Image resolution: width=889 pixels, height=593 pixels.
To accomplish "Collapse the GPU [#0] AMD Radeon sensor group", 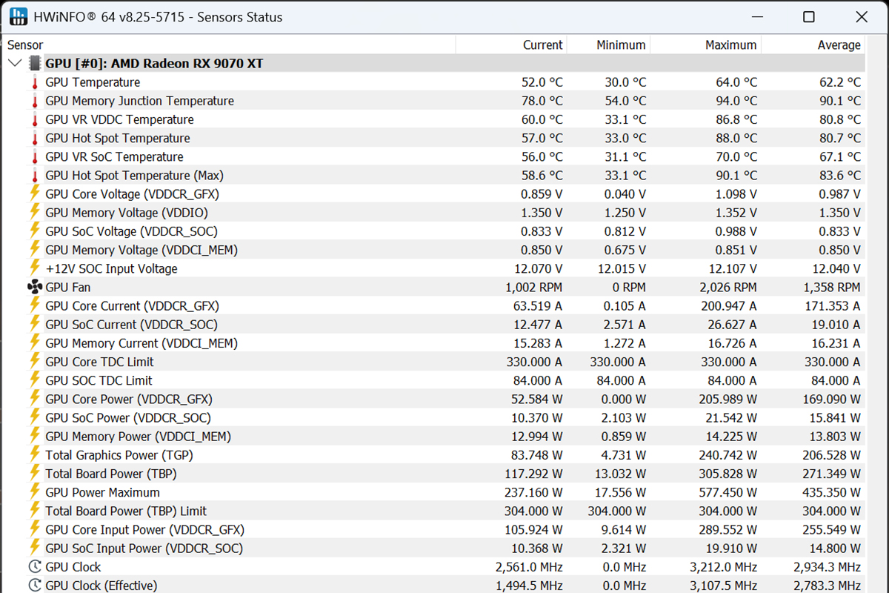I will tap(14, 64).
